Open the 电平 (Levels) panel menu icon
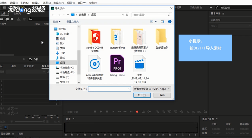Image resolution: width=252 pixels, height=138 pixels. [x=74, y=119]
